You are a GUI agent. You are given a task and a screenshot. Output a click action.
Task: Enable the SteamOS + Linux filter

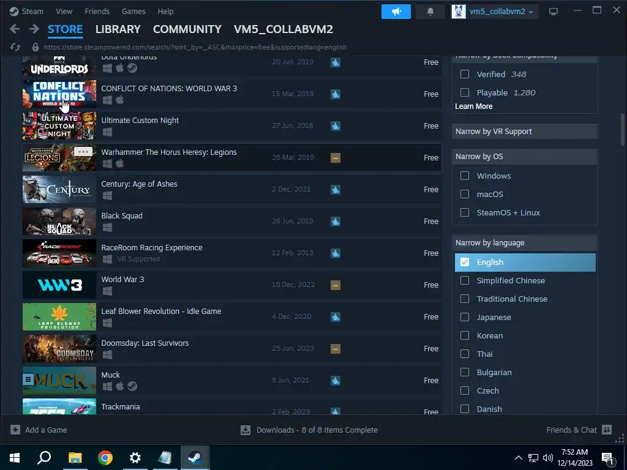465,212
